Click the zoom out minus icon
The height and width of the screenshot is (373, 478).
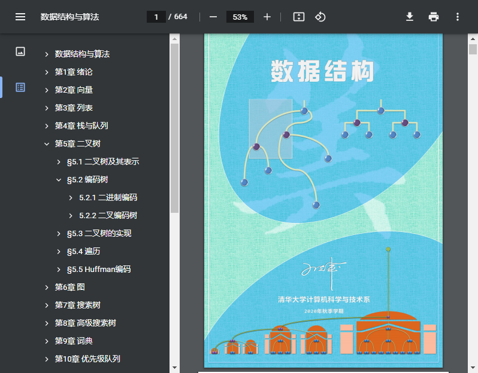pos(213,17)
